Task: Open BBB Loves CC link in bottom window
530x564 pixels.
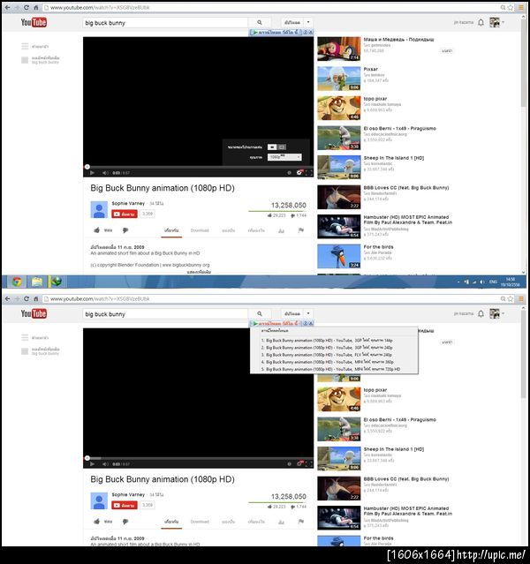Action: 406,479
